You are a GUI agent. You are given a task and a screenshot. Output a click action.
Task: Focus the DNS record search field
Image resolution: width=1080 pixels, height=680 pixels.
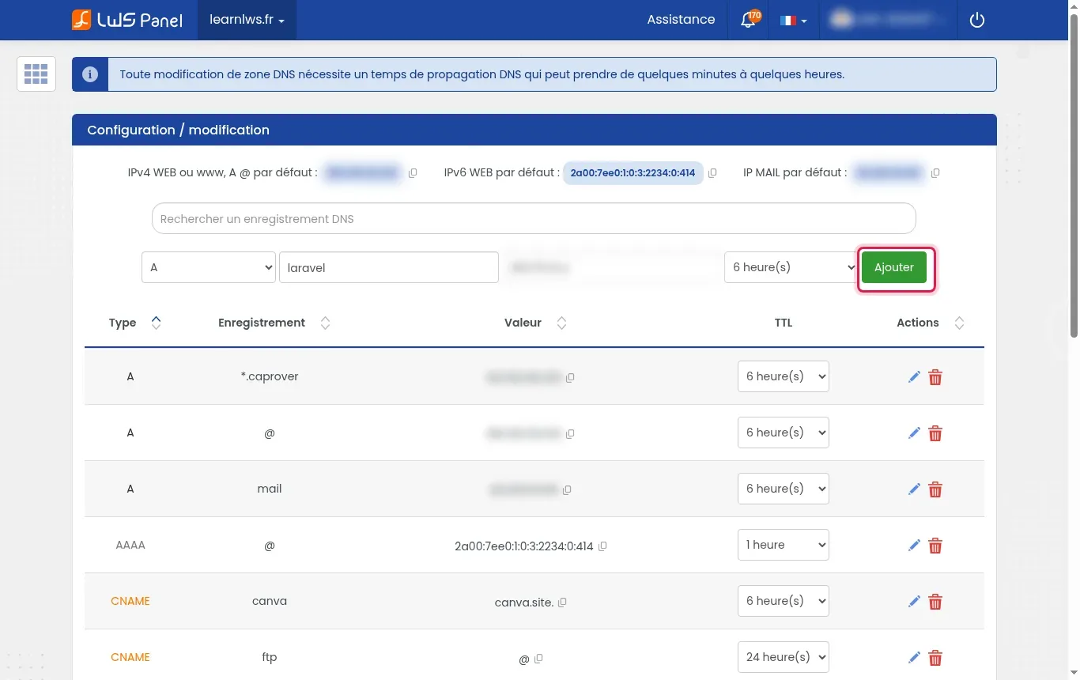[x=534, y=219]
